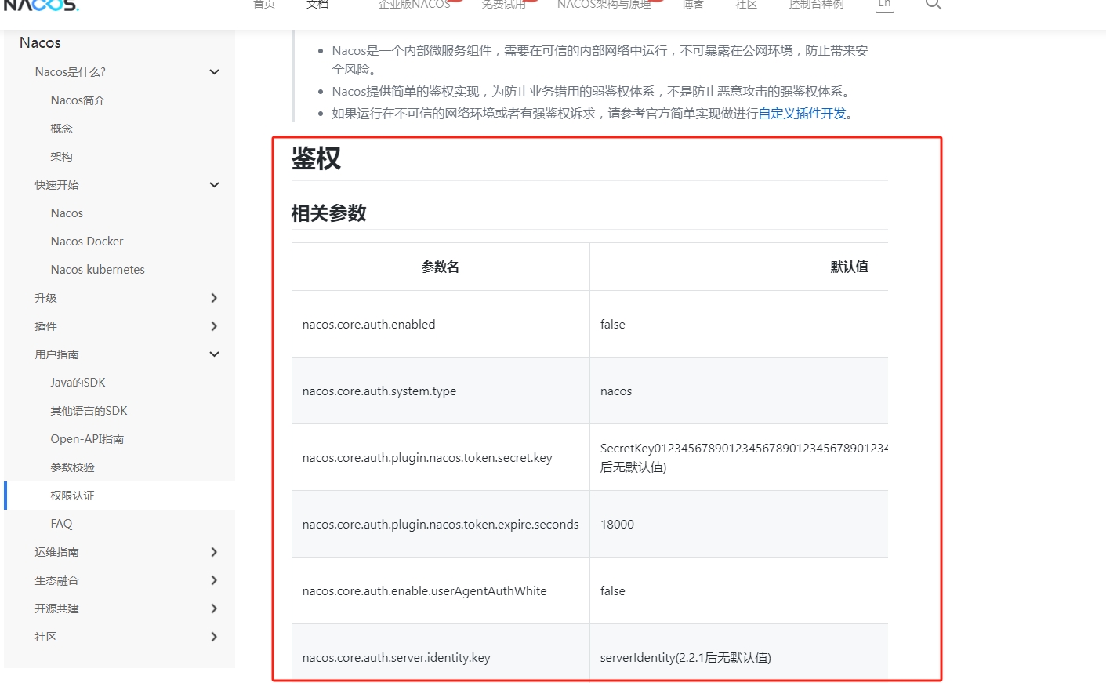Expand the 生态融合 section chevron
The image size is (1106, 683).
coord(214,580)
